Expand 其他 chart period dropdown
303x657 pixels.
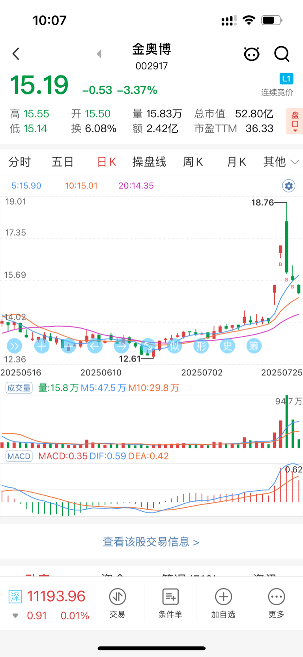(x=281, y=162)
